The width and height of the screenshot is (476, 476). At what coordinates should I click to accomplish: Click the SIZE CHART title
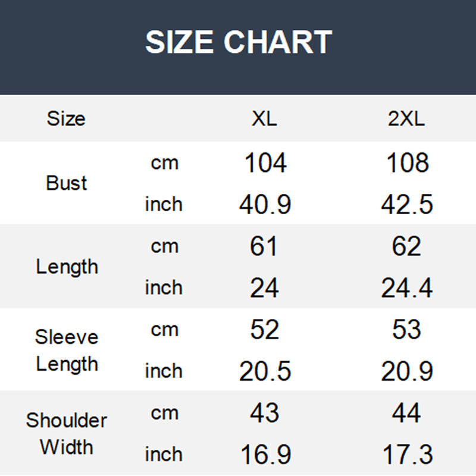[x=238, y=43]
